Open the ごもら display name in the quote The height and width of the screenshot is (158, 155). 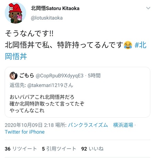(27, 75)
